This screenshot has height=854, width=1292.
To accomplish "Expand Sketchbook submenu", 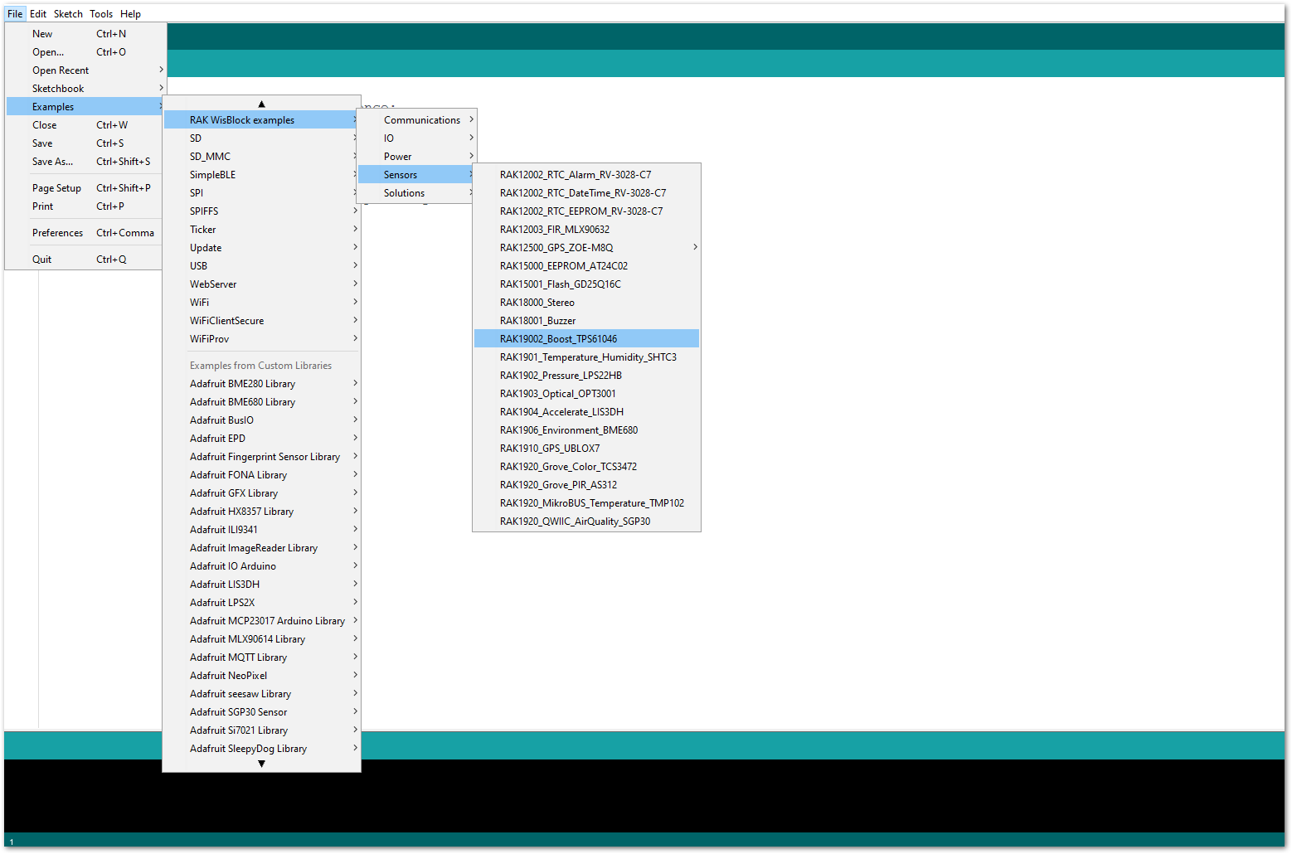I will point(86,89).
